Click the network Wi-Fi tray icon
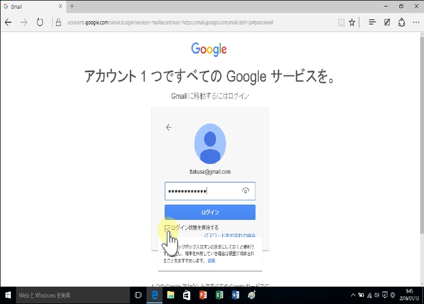 (x=370, y=295)
